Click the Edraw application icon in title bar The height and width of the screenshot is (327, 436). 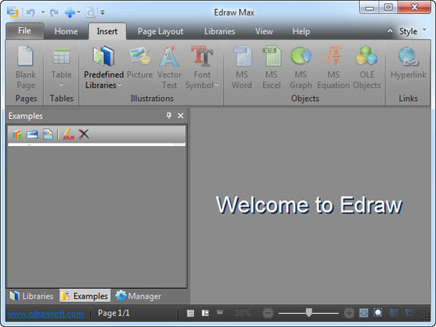click(12, 12)
